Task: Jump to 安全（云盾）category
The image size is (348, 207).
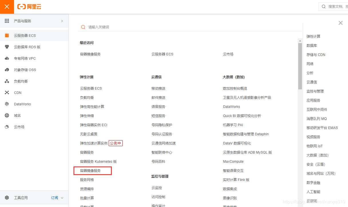Action: (316, 164)
